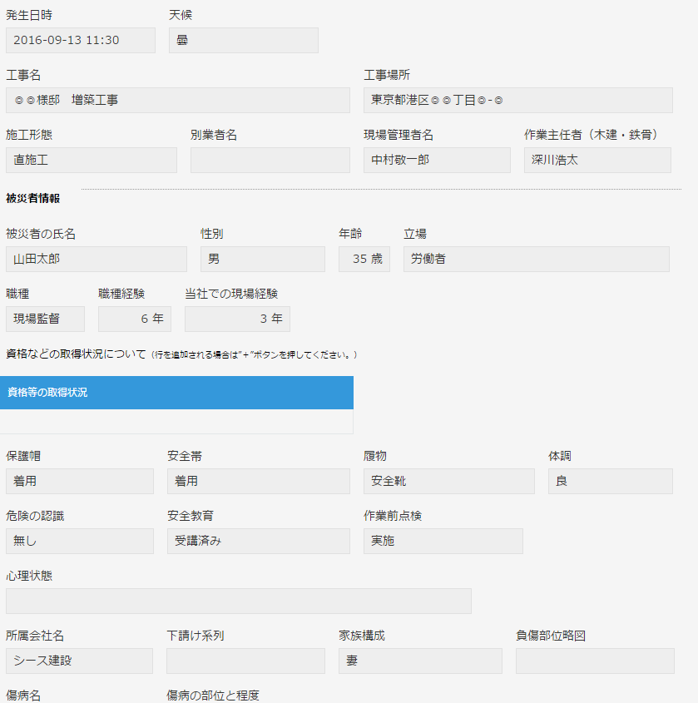Viewport: 698px width, 703px height.
Task: Click the 傷病の部位と程度 label
Action: point(213,696)
